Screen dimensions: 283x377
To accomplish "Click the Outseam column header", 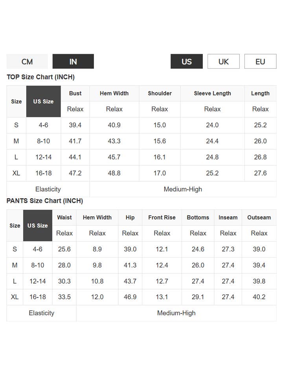I will click(x=259, y=218).
